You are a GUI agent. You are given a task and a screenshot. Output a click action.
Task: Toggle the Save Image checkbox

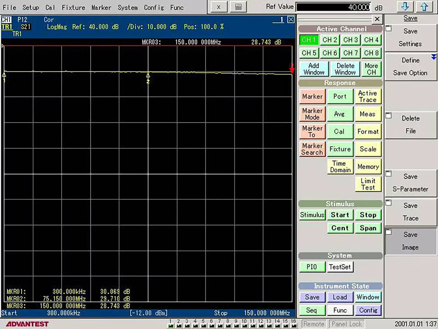pos(389,232)
